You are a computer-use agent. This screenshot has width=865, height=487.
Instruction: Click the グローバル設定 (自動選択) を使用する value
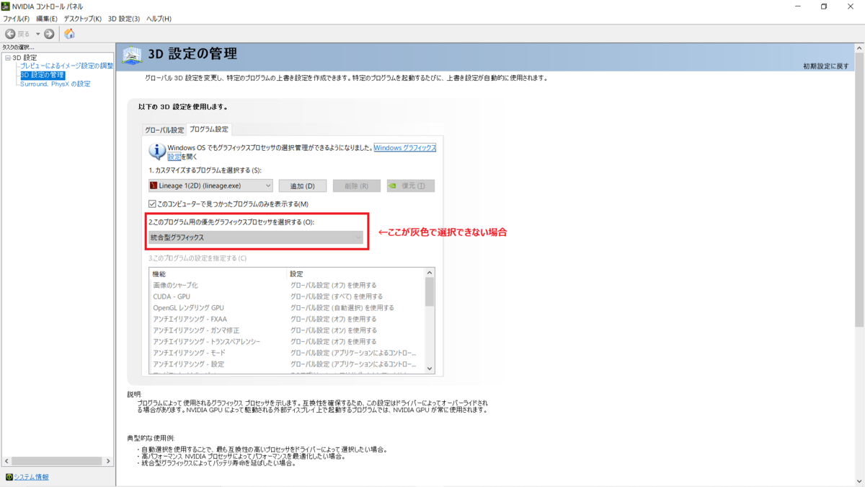point(342,307)
